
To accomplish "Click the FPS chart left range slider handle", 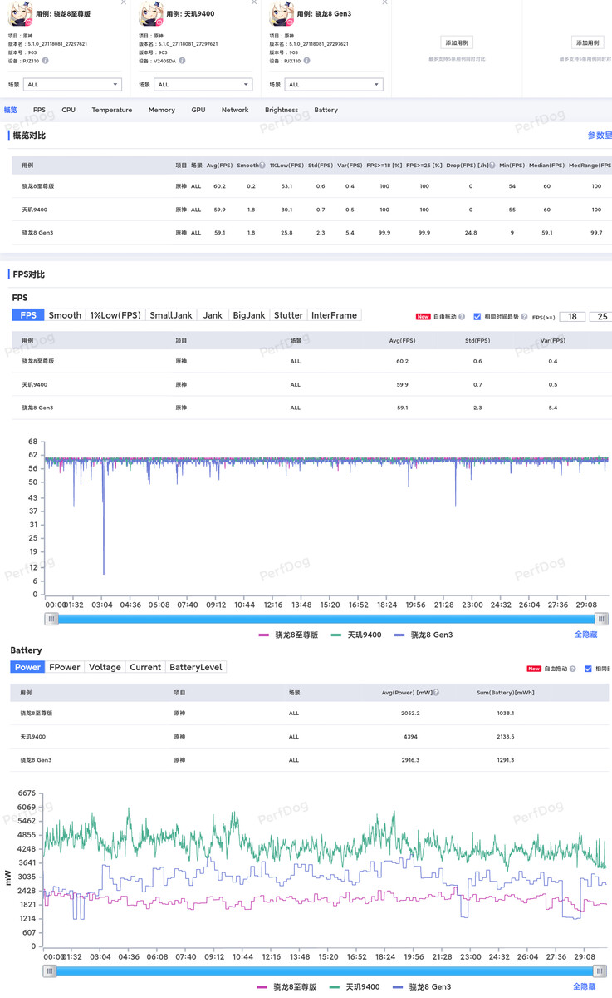I will tap(52, 619).
